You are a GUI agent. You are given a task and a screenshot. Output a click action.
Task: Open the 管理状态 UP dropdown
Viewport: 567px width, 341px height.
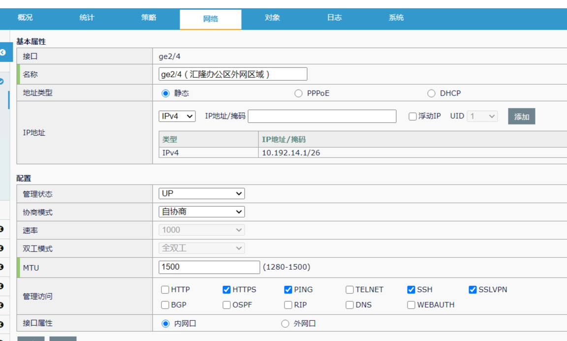click(201, 194)
